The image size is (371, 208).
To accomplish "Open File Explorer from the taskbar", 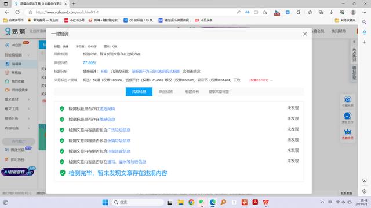I will [181, 202].
